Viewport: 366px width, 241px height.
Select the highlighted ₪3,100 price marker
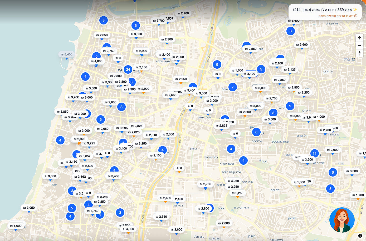(249, 74)
